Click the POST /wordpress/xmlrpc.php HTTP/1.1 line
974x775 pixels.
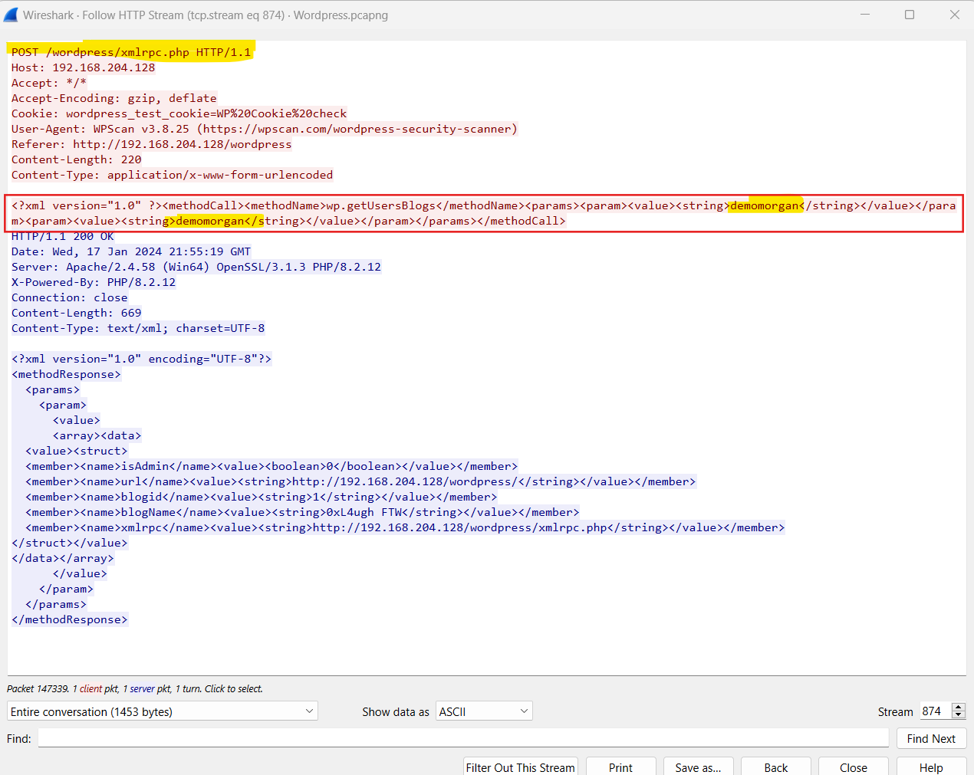131,52
